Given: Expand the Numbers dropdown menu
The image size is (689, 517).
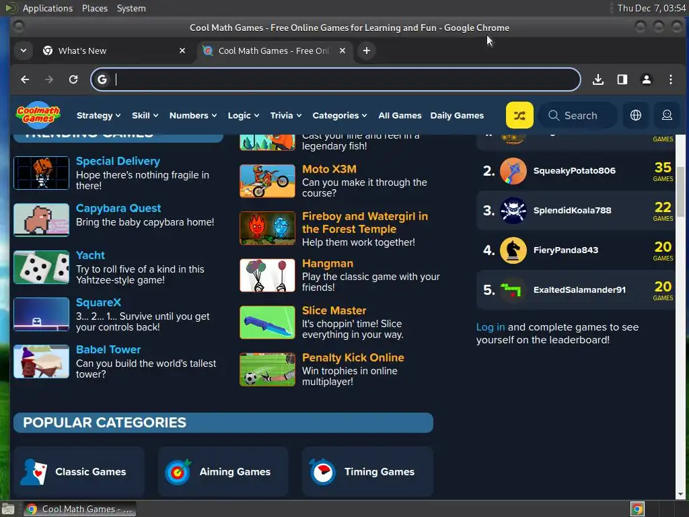Looking at the screenshot, I should click(193, 116).
